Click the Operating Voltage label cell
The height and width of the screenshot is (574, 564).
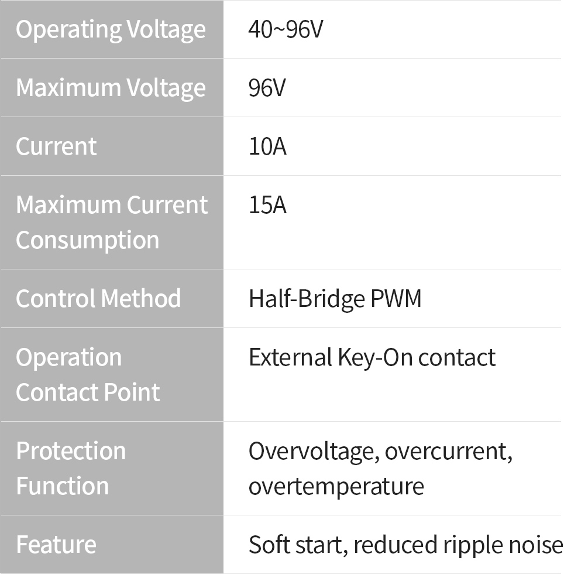[111, 29]
